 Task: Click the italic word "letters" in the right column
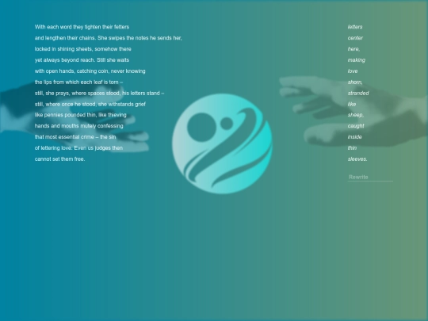[355, 27]
